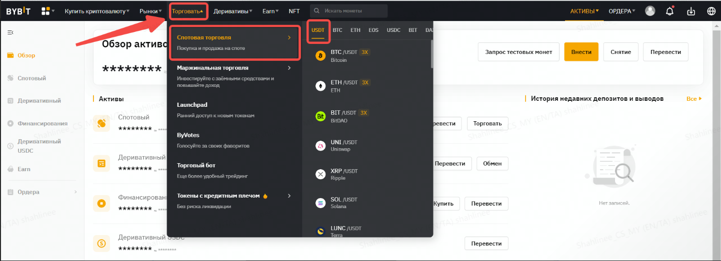Open the Купить криптовалюту dropdown
Screen dimensions: 721x261
96,11
